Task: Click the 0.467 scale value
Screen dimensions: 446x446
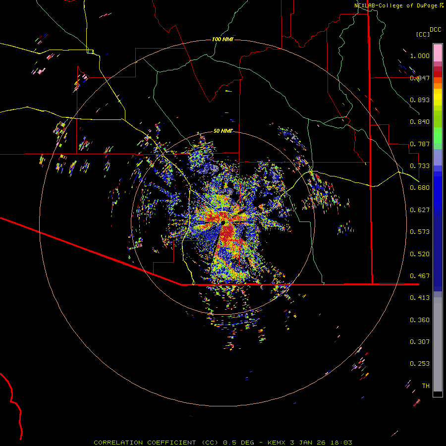Action: click(420, 276)
